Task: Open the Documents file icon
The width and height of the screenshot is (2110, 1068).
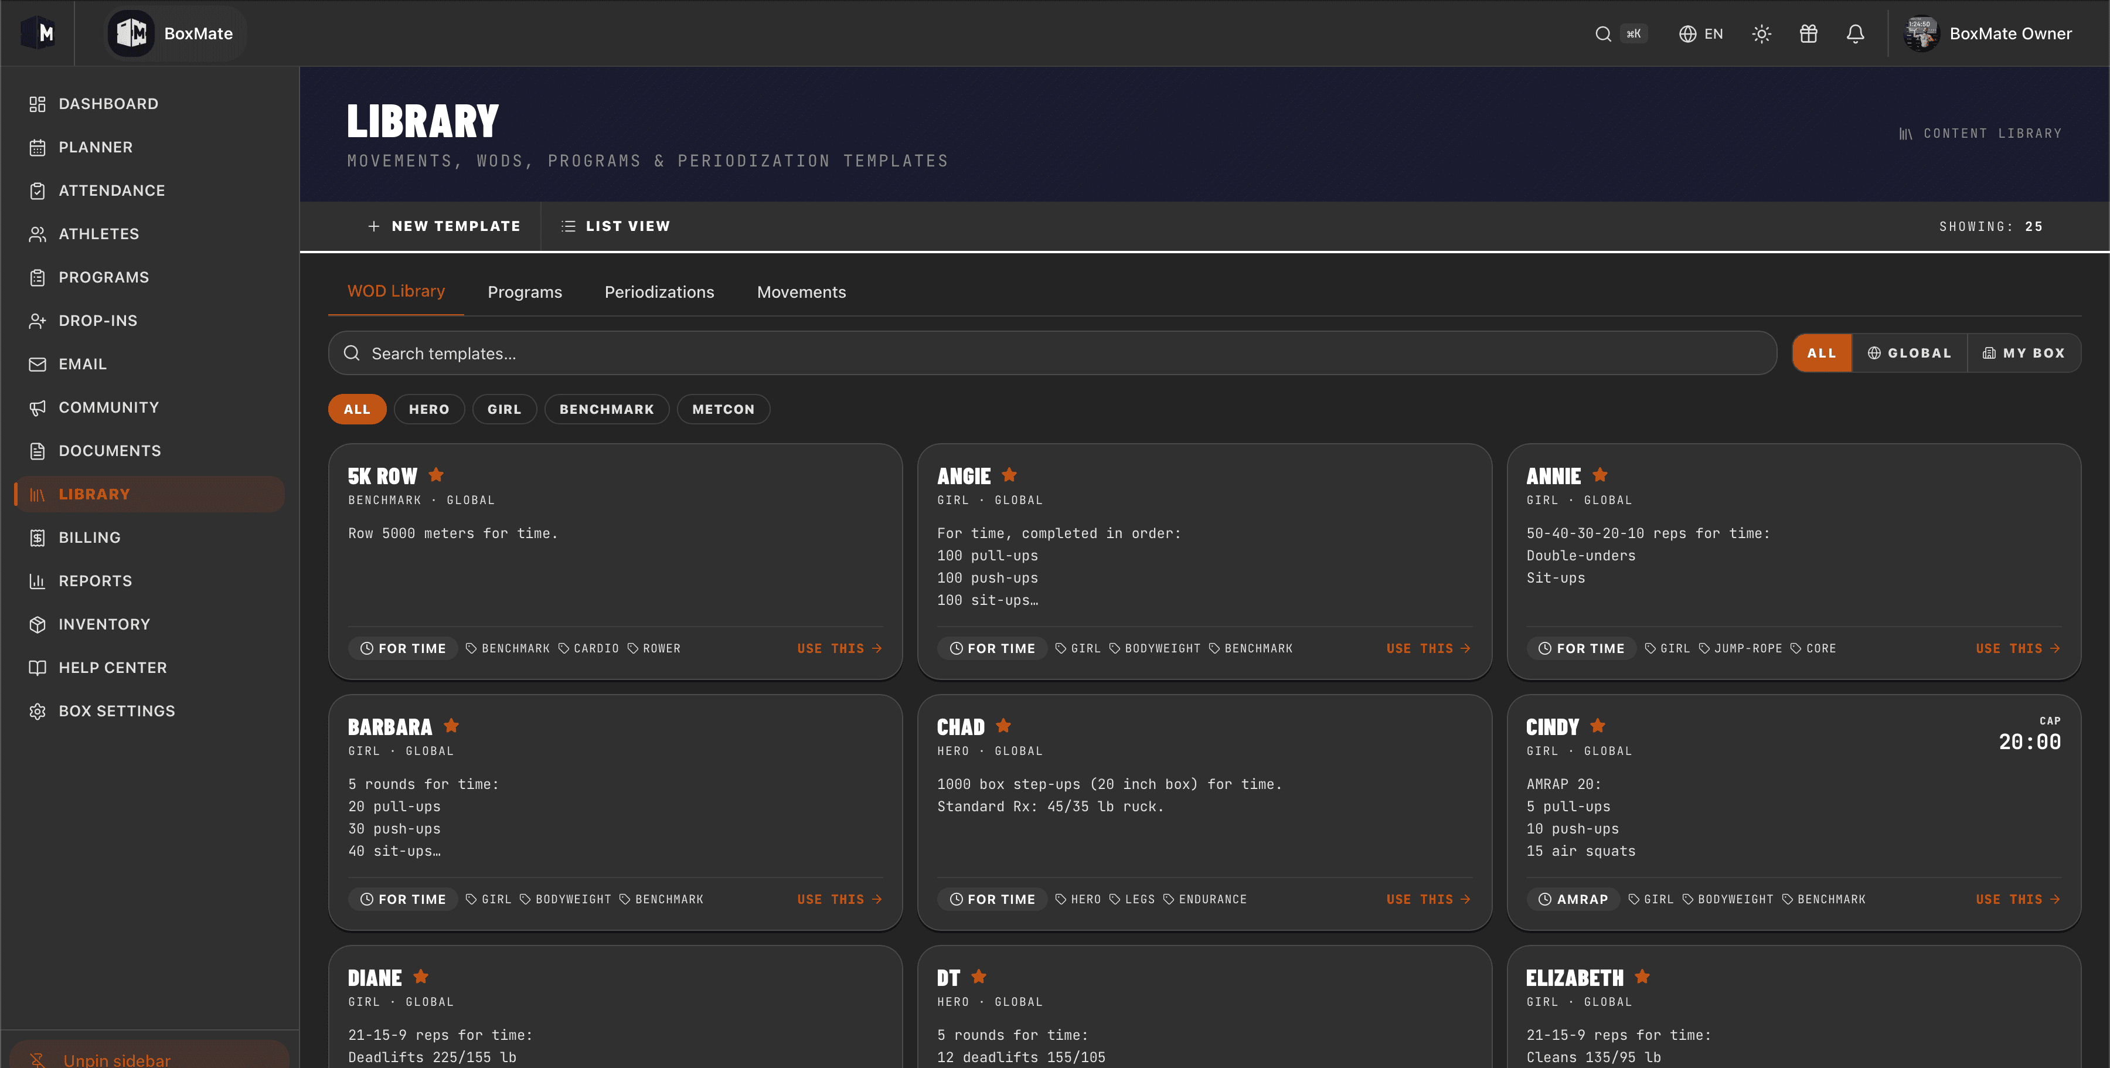Action: tap(37, 451)
